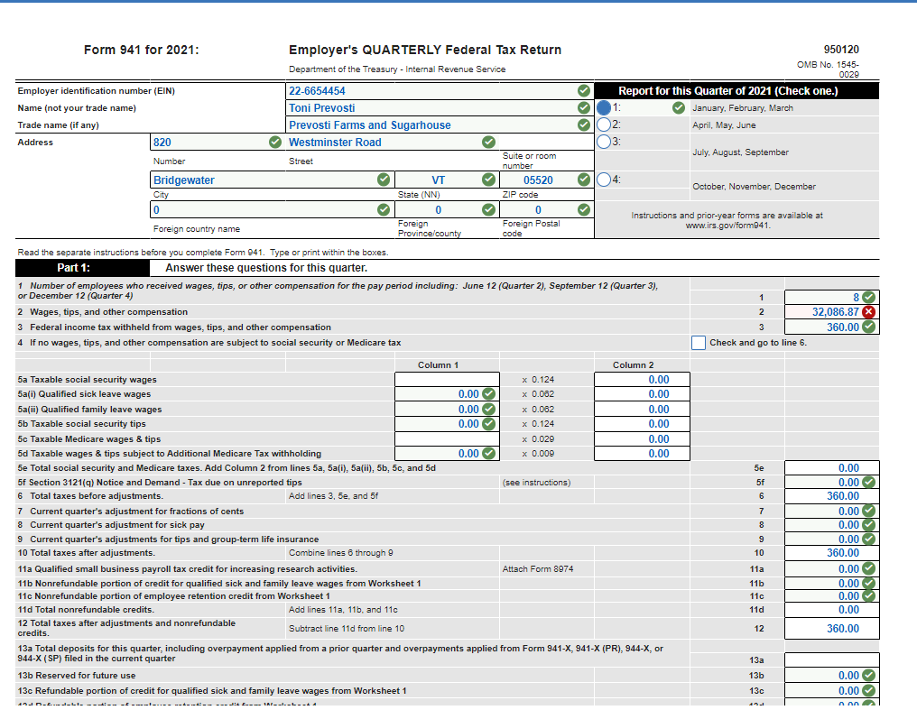The width and height of the screenshot is (917, 710).
Task: Click check icon in foreign postal code field
Action: (x=584, y=209)
